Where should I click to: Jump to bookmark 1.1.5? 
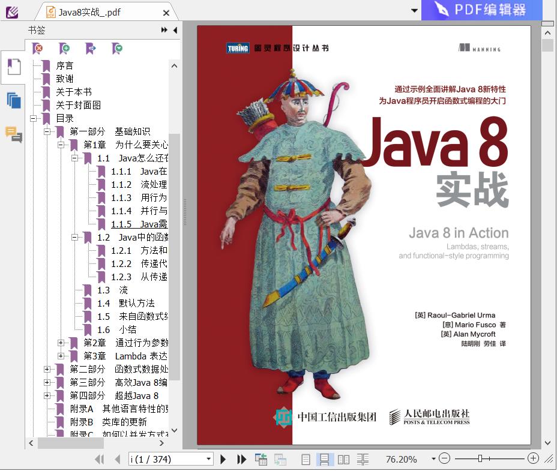pos(139,224)
